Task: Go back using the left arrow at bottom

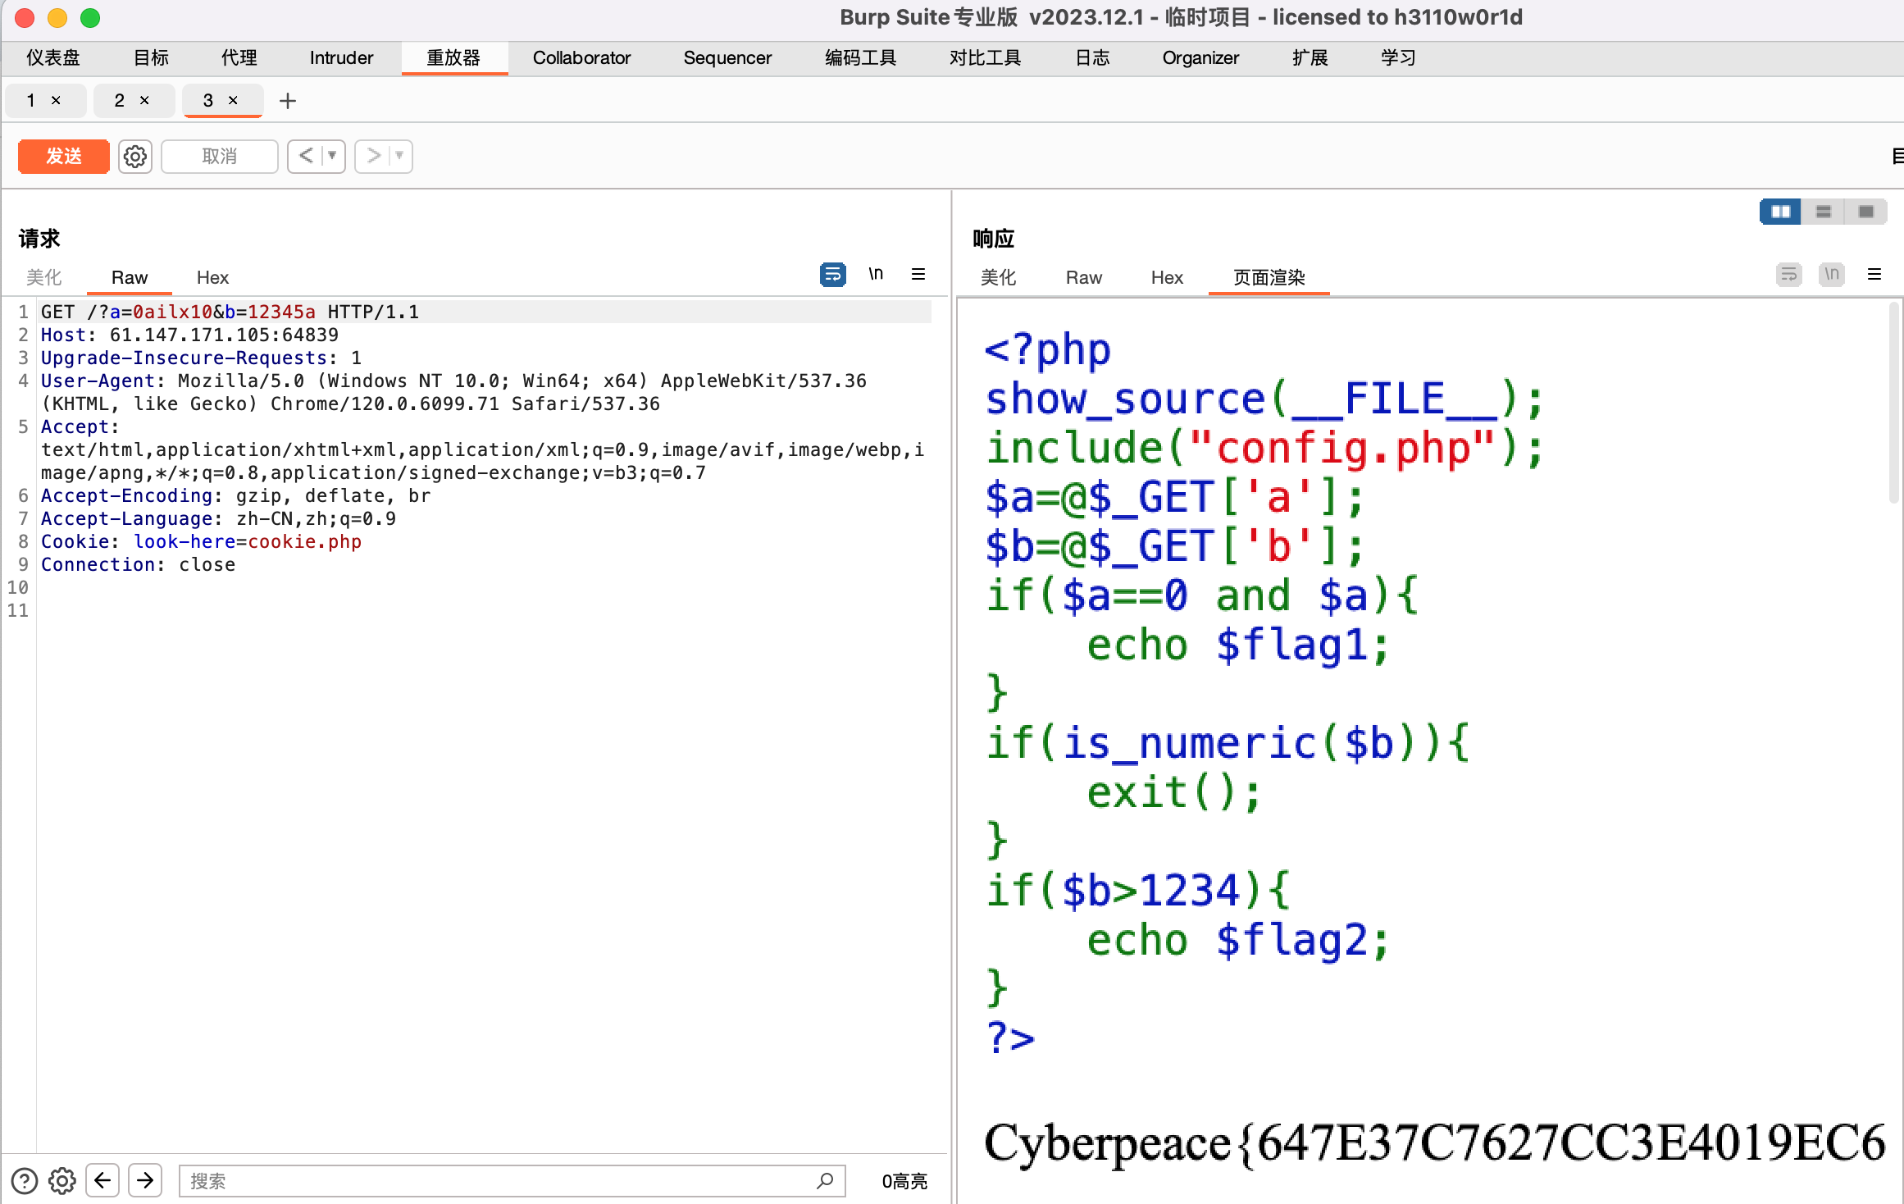Action: pyautogui.click(x=102, y=1180)
